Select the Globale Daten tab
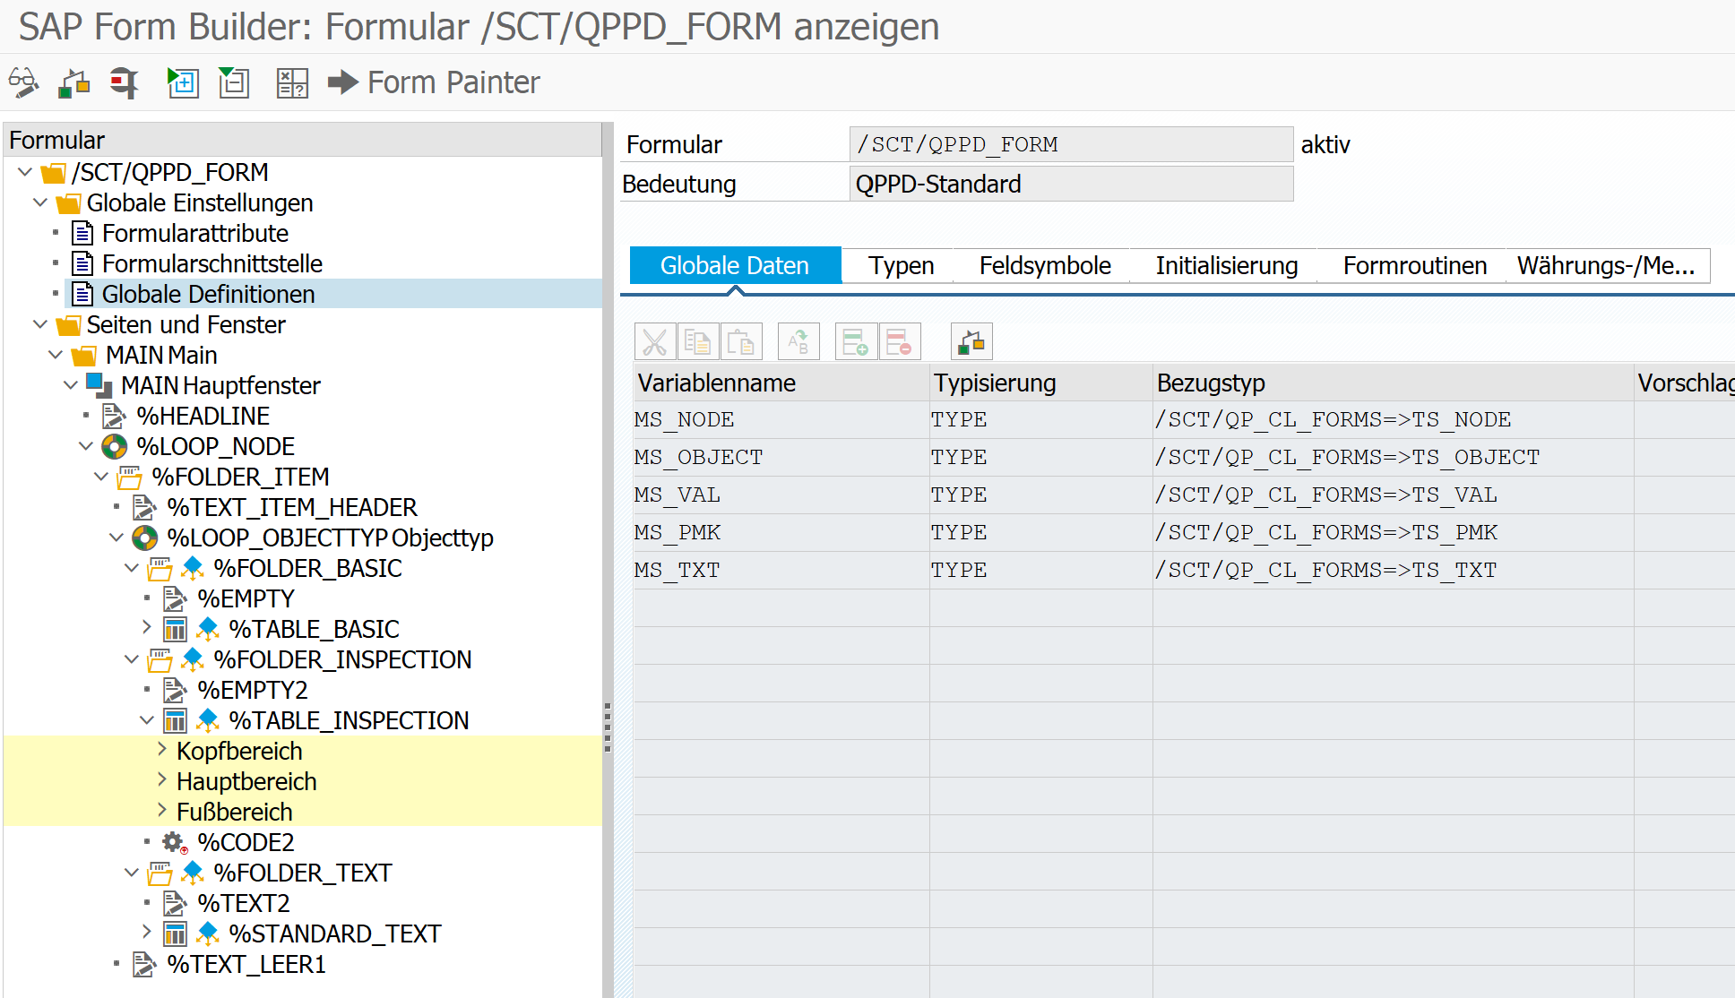The width and height of the screenshot is (1735, 998). (x=735, y=266)
